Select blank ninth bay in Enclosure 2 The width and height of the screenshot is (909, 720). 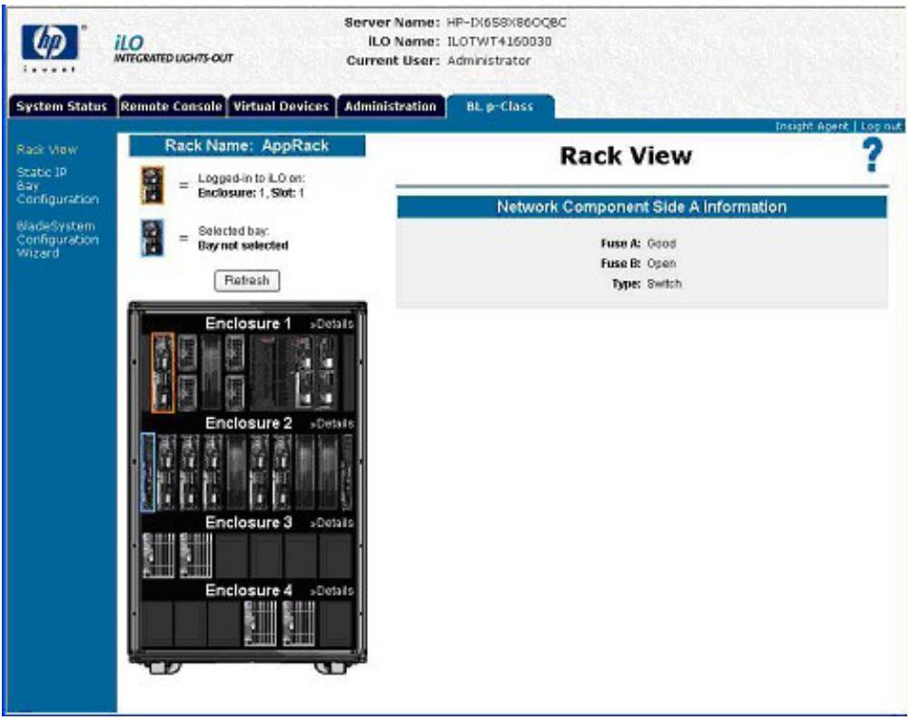tap(328, 472)
